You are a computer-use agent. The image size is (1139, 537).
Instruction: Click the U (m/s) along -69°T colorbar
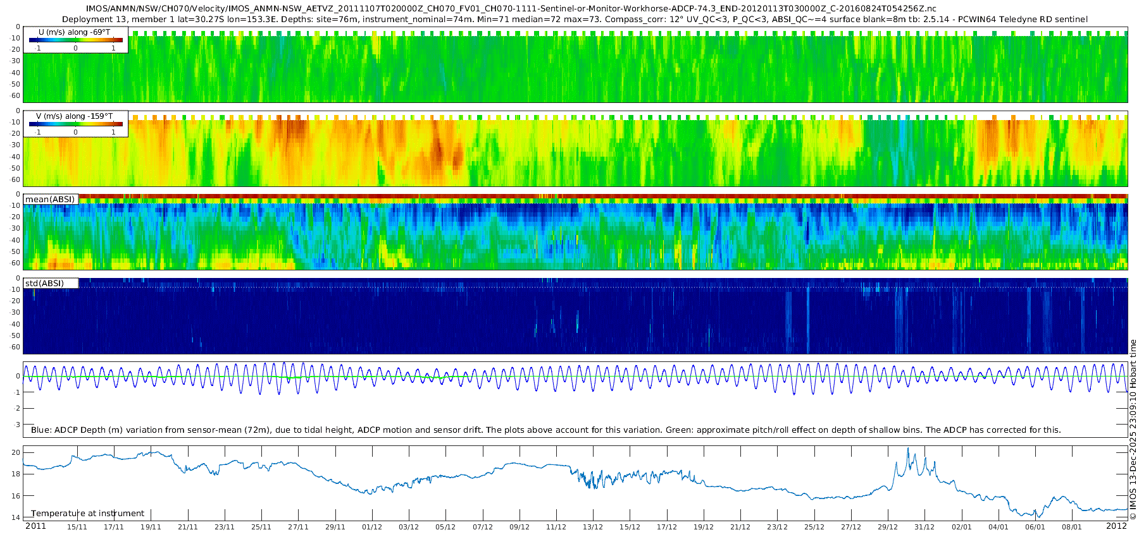pos(76,40)
